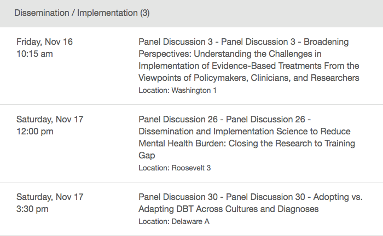Select the Friday, Nov 16 date text
Image resolution: width=383 pixels, height=236 pixels.
[x=44, y=42]
